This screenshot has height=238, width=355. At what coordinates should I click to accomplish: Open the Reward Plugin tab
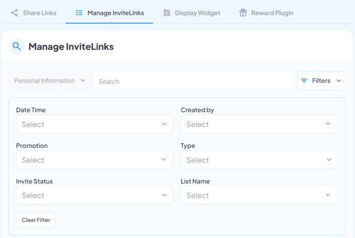click(x=266, y=13)
